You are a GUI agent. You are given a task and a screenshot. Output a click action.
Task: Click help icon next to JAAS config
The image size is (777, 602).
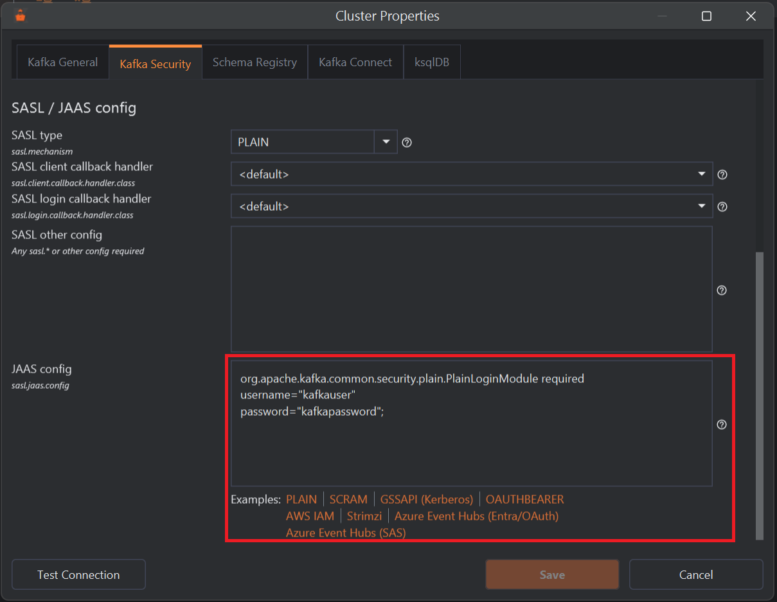point(722,425)
